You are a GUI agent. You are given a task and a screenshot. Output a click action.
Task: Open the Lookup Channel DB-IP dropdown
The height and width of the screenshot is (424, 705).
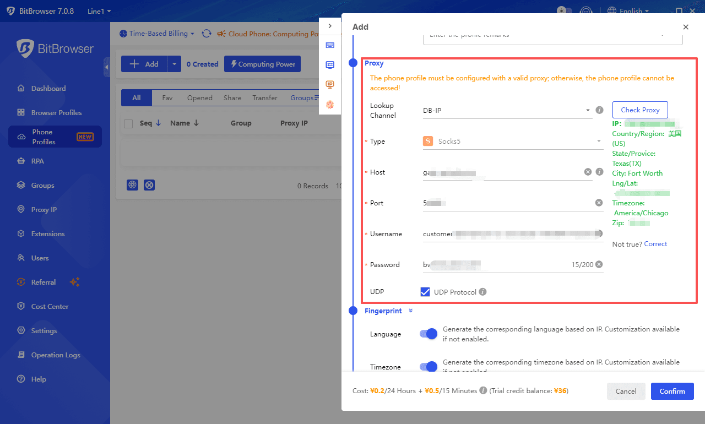507,111
